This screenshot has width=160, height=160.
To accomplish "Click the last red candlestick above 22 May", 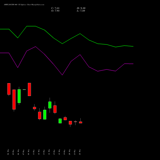I will pyautogui.click(x=81, y=123).
